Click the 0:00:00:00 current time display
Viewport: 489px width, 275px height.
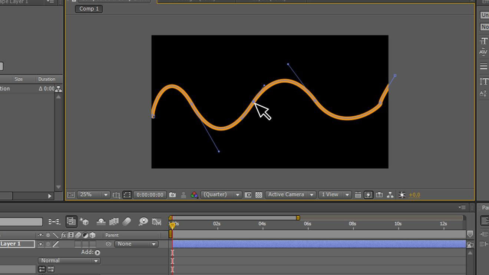click(x=150, y=195)
